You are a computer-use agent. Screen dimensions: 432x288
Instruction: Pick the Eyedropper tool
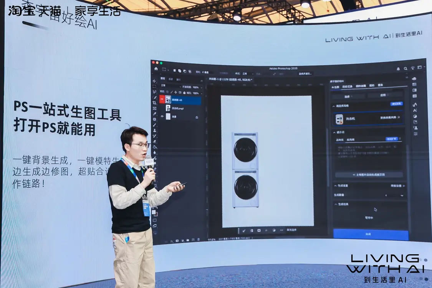154,114
